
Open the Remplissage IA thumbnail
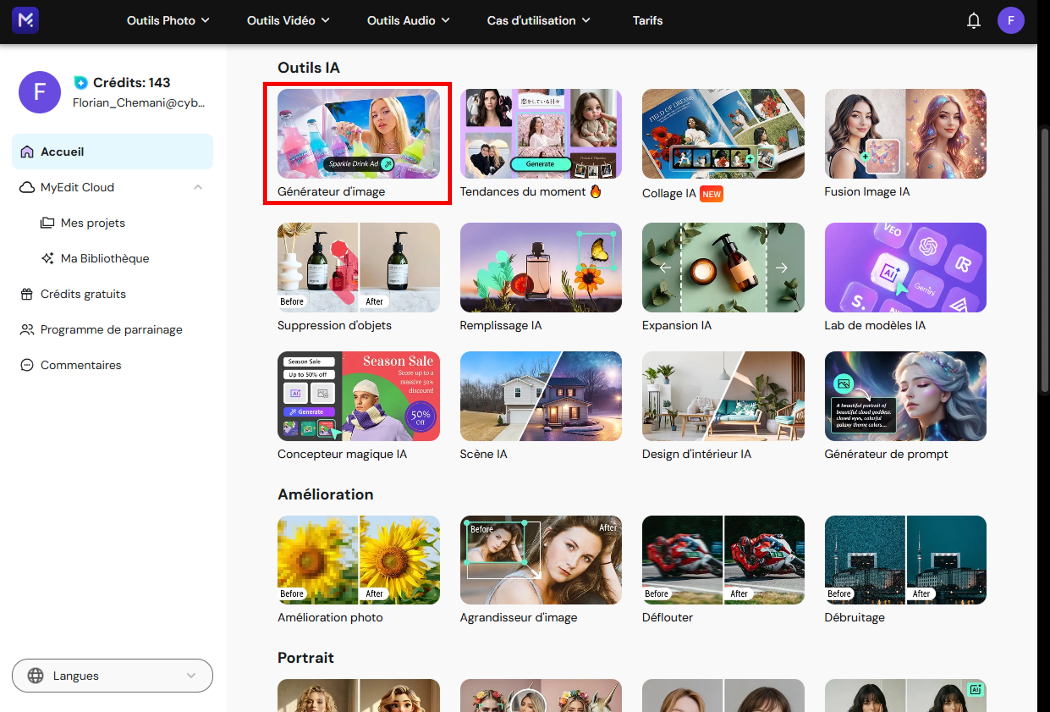(541, 267)
